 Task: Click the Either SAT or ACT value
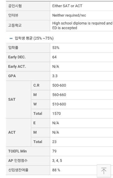point(67,6)
